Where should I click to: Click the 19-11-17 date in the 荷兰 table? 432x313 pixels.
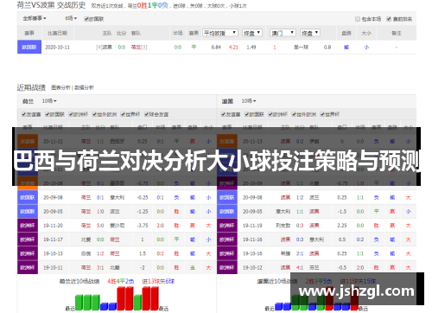pos(53,240)
